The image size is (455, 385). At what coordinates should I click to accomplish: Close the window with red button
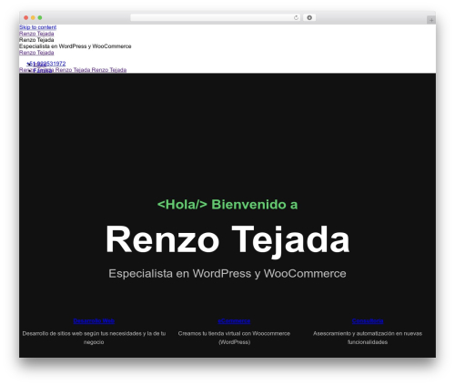[26, 17]
